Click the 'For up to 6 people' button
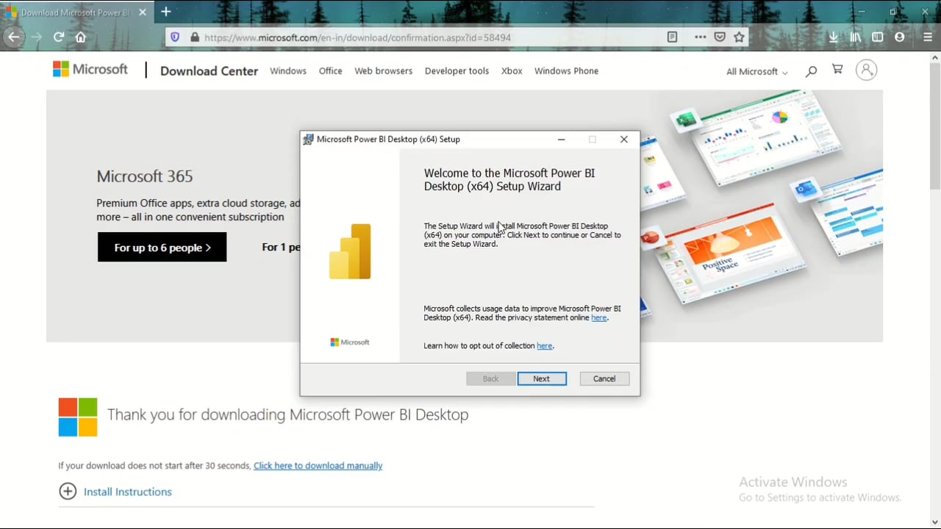The image size is (941, 529). coord(162,248)
